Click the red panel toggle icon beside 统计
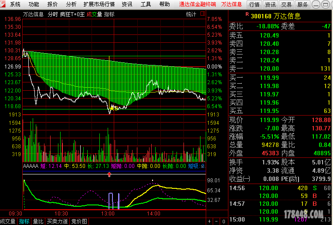333x225 pixels. click(x=203, y=14)
